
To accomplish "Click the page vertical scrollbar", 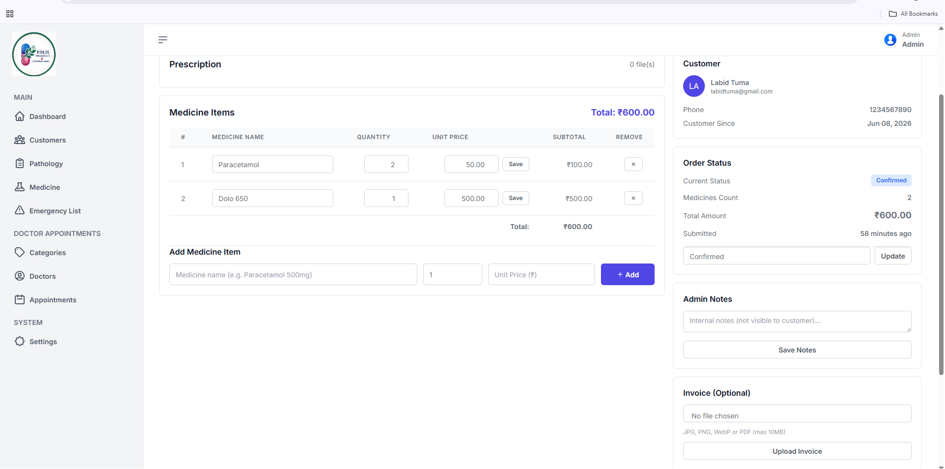I will point(941,234).
